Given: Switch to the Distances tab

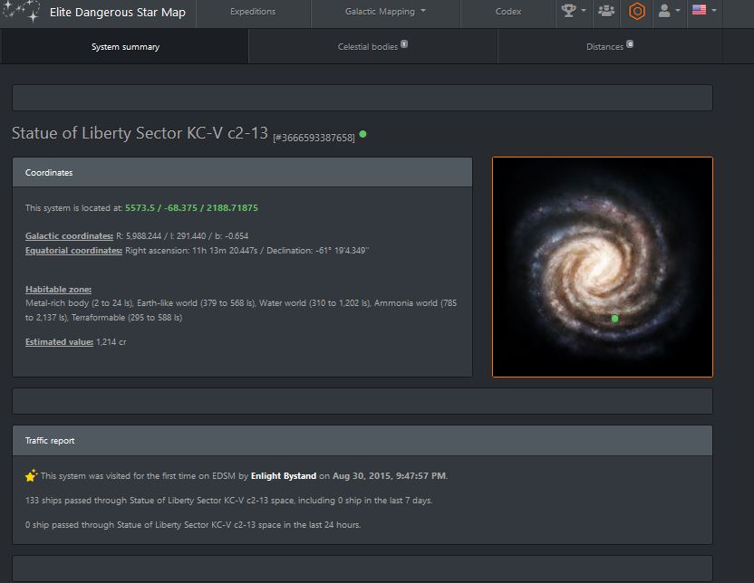Looking at the screenshot, I should point(609,46).
